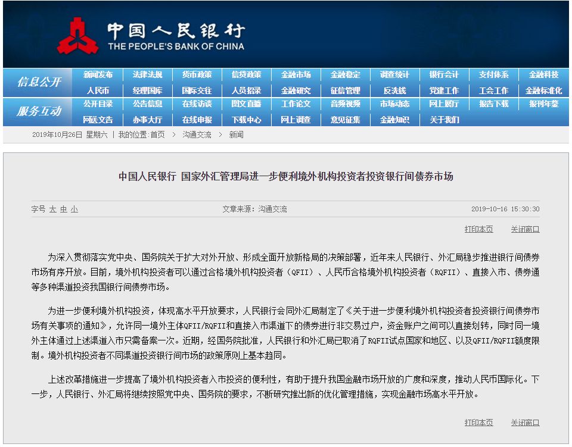Select 国际交往 navigation link
This screenshot has height=447, width=572.
click(197, 90)
